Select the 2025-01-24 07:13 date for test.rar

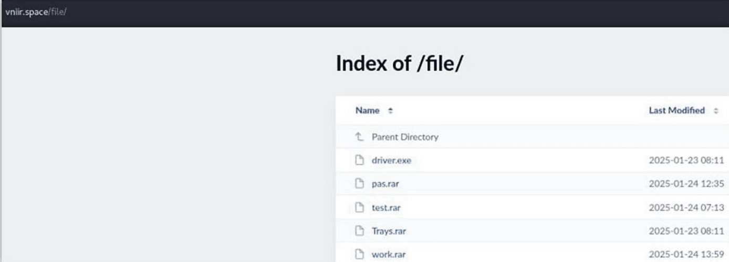[x=686, y=208]
